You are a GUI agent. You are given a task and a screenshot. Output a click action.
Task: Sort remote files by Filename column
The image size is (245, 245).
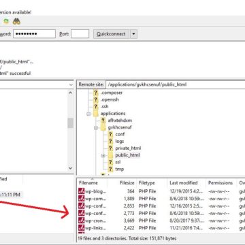[x=92, y=183]
